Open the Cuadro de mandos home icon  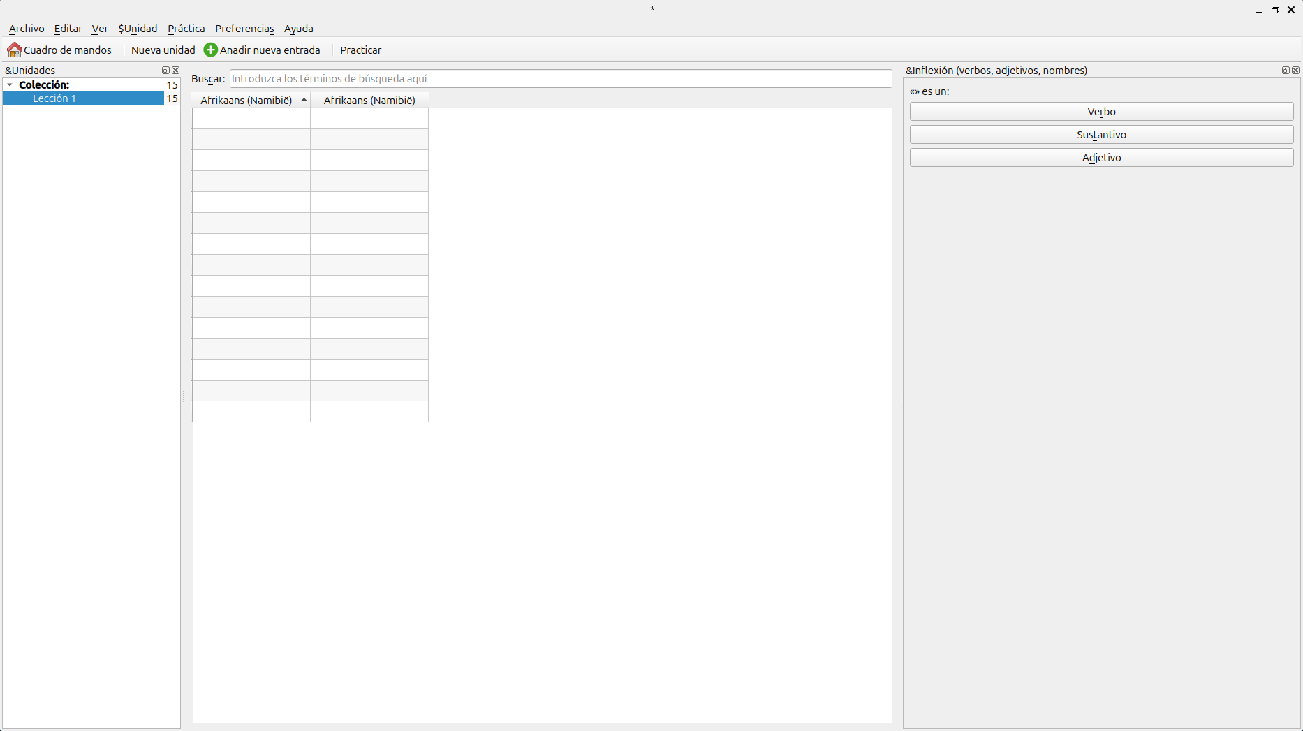(x=14, y=50)
